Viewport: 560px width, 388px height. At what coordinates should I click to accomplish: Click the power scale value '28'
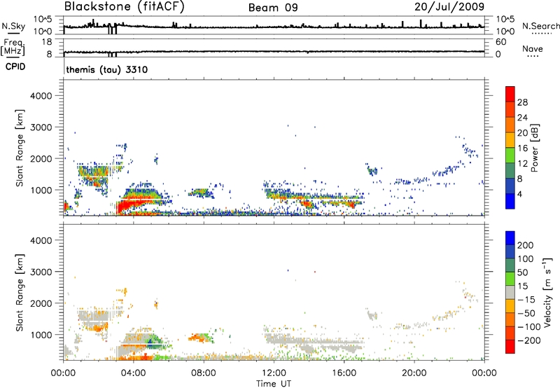point(522,102)
